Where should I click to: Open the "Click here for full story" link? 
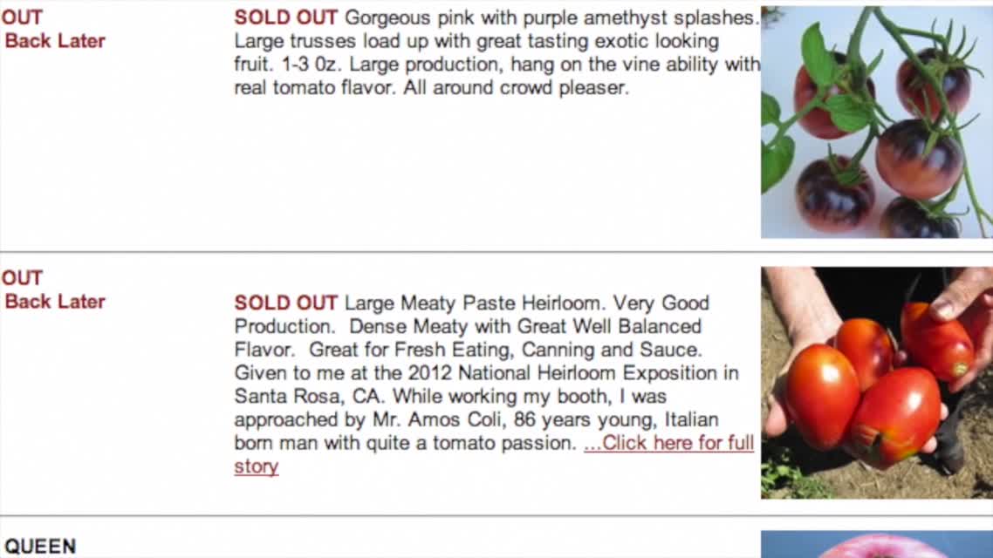click(x=668, y=443)
